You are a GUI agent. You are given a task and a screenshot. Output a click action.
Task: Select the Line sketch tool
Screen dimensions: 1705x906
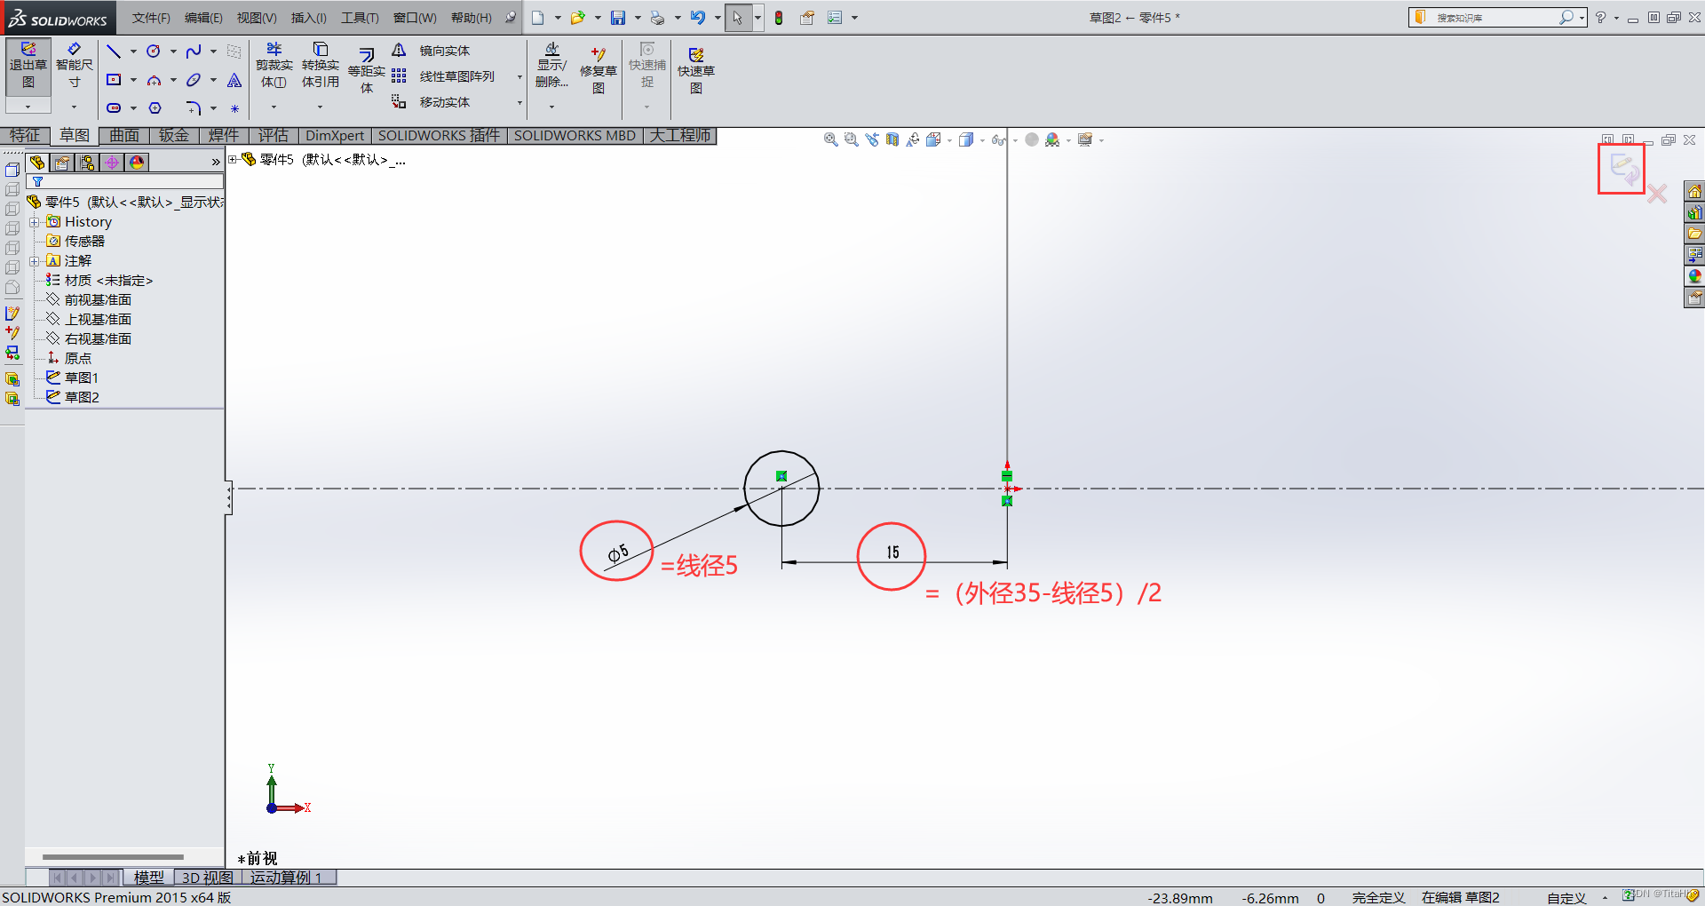(x=114, y=52)
